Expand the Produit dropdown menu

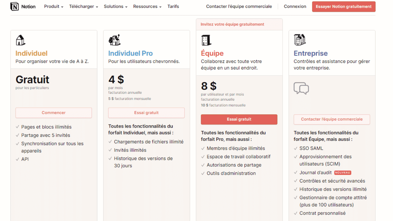(54, 7)
